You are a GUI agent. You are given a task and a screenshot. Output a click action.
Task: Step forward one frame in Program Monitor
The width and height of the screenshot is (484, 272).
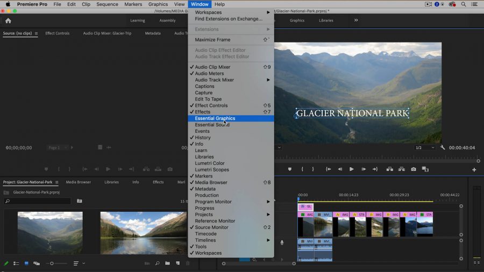tap(364, 169)
